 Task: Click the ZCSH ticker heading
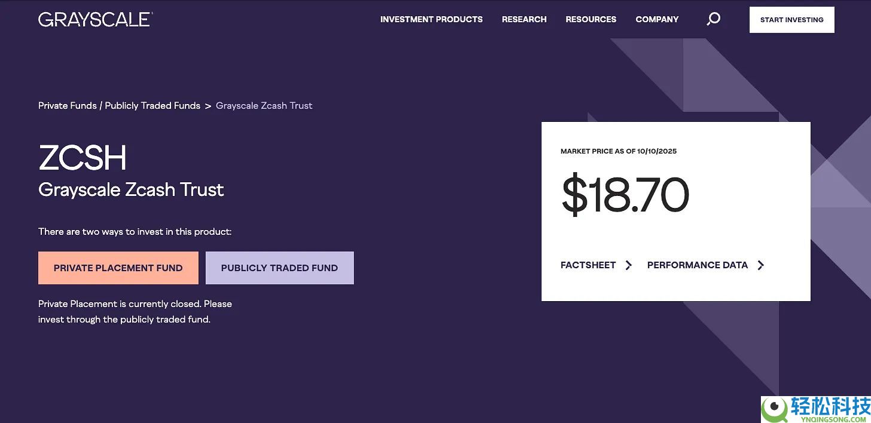point(83,158)
